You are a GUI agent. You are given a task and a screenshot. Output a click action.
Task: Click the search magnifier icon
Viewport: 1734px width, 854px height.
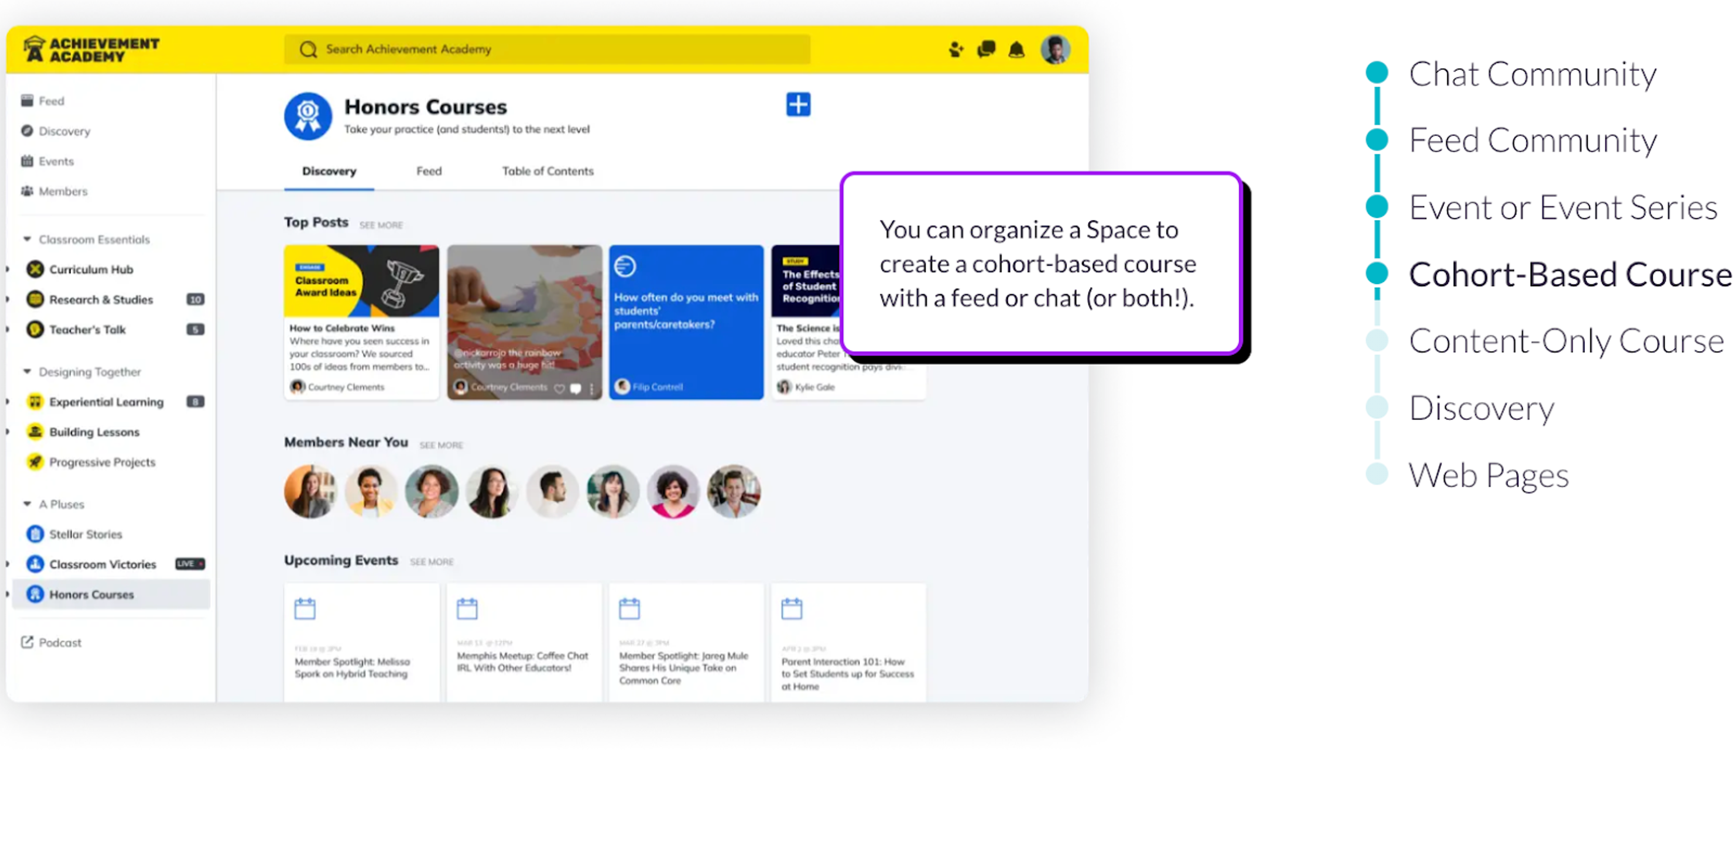[x=308, y=50]
